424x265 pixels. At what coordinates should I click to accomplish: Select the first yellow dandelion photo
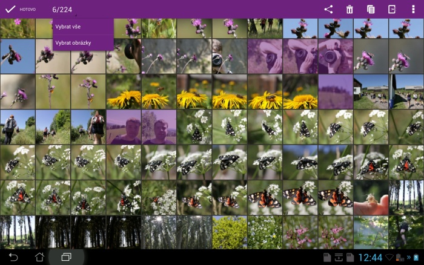pyautogui.click(x=124, y=91)
